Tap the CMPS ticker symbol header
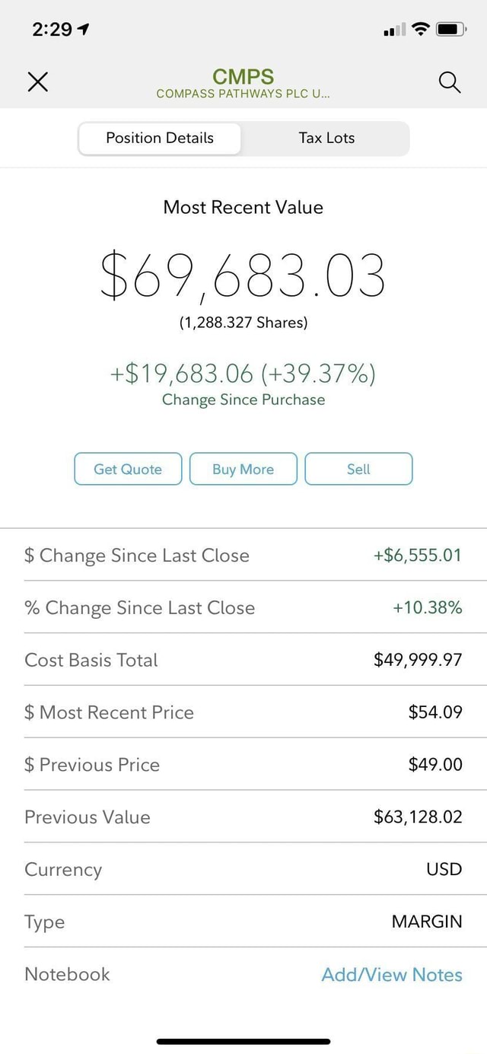Image resolution: width=487 pixels, height=1054 pixels. tap(243, 77)
